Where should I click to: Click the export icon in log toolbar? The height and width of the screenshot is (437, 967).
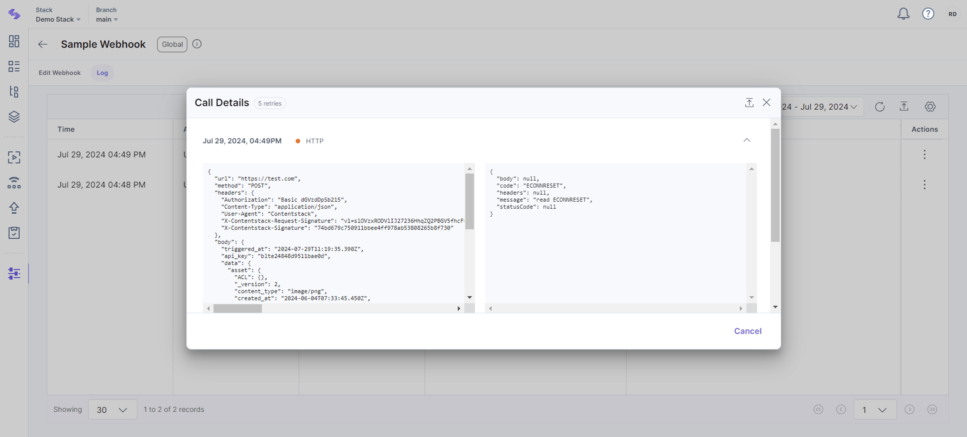904,107
